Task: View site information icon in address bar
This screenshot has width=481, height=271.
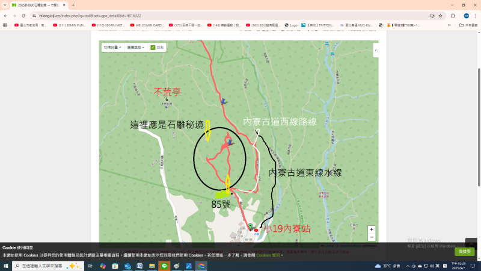Action: coord(34,16)
